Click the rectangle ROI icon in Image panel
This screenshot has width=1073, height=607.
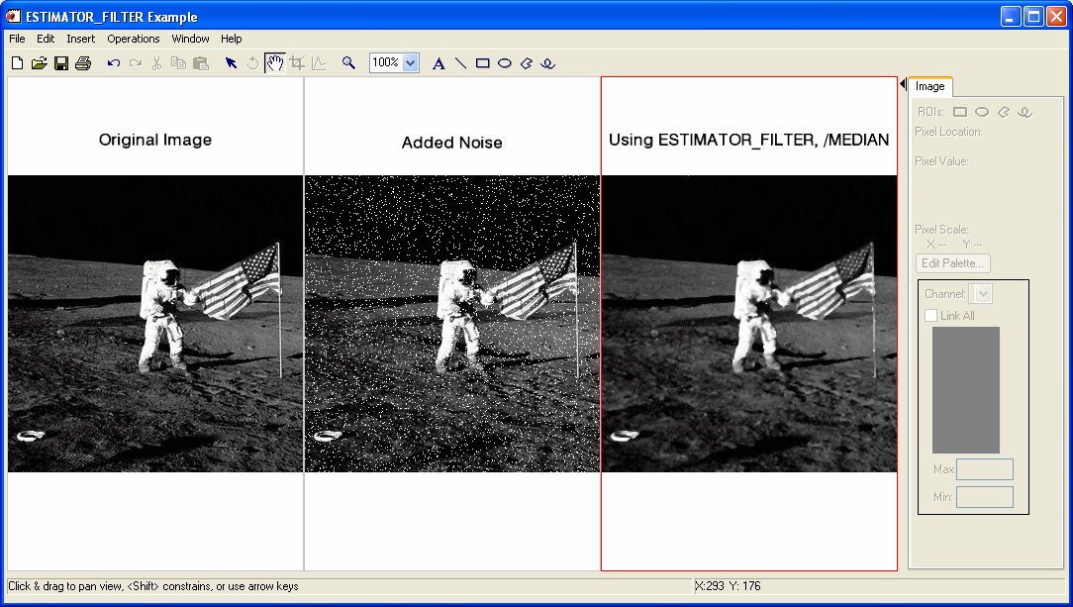coord(960,112)
